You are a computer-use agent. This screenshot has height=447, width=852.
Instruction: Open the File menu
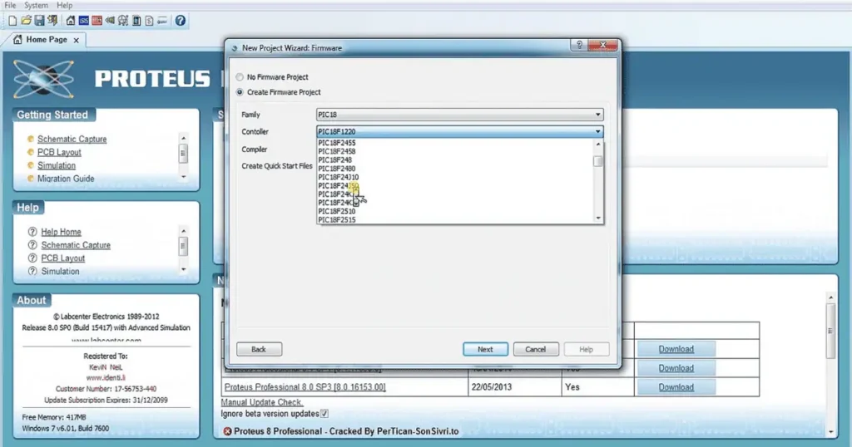(x=10, y=6)
